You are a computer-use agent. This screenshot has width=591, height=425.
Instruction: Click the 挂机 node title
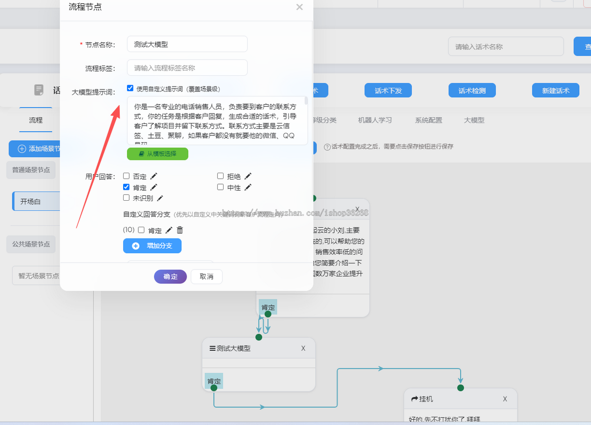426,399
